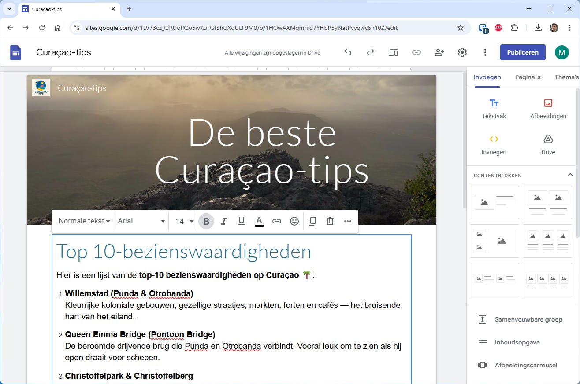
Task: Collapse the Contentblokken section
Action: [x=570, y=175]
